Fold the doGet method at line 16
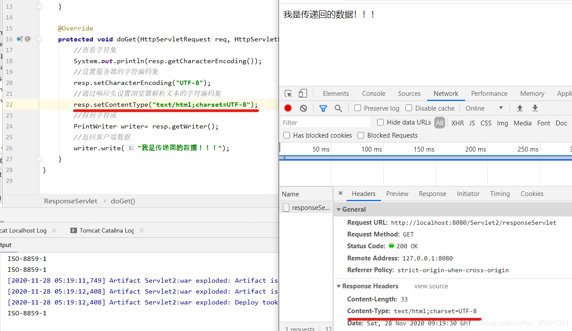This screenshot has width=572, height=331. (39, 39)
